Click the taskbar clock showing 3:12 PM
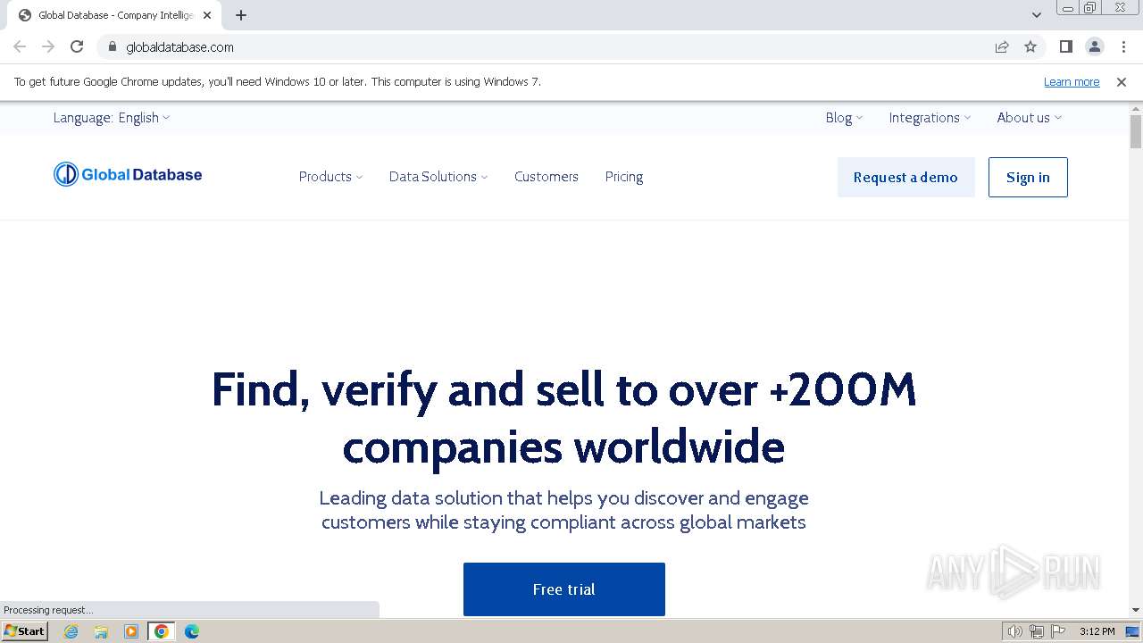The image size is (1143, 643). (1097, 631)
